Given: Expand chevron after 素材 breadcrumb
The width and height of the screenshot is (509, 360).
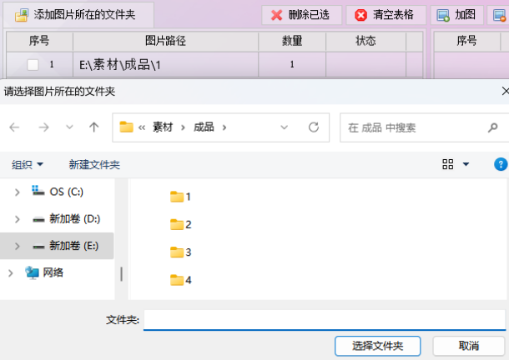Looking at the screenshot, I should [183, 127].
